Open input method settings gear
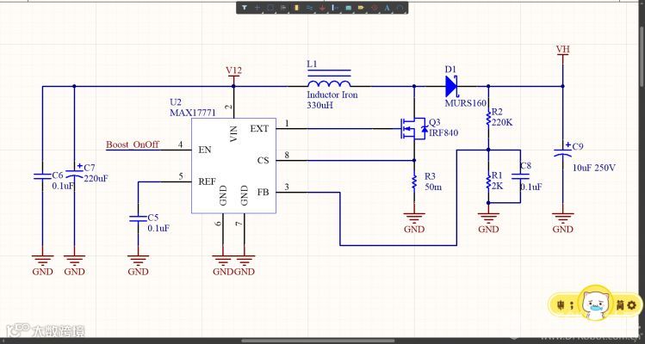Screen dimensions: 645x344 click(x=632, y=305)
